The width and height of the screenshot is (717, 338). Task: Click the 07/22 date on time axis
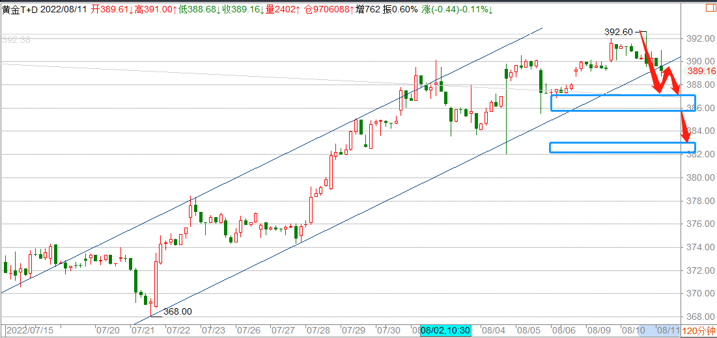178,330
